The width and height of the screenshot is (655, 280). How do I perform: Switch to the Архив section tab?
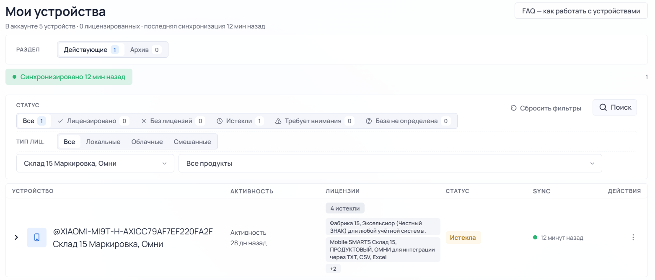pos(145,50)
